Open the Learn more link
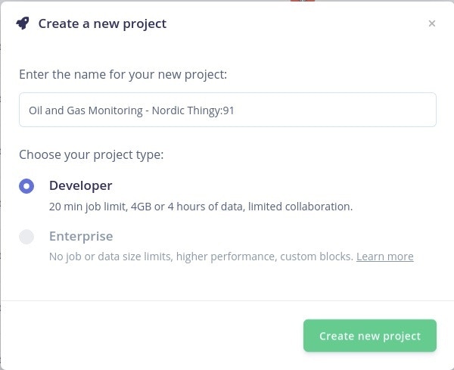This screenshot has width=454, height=370. tap(384, 257)
